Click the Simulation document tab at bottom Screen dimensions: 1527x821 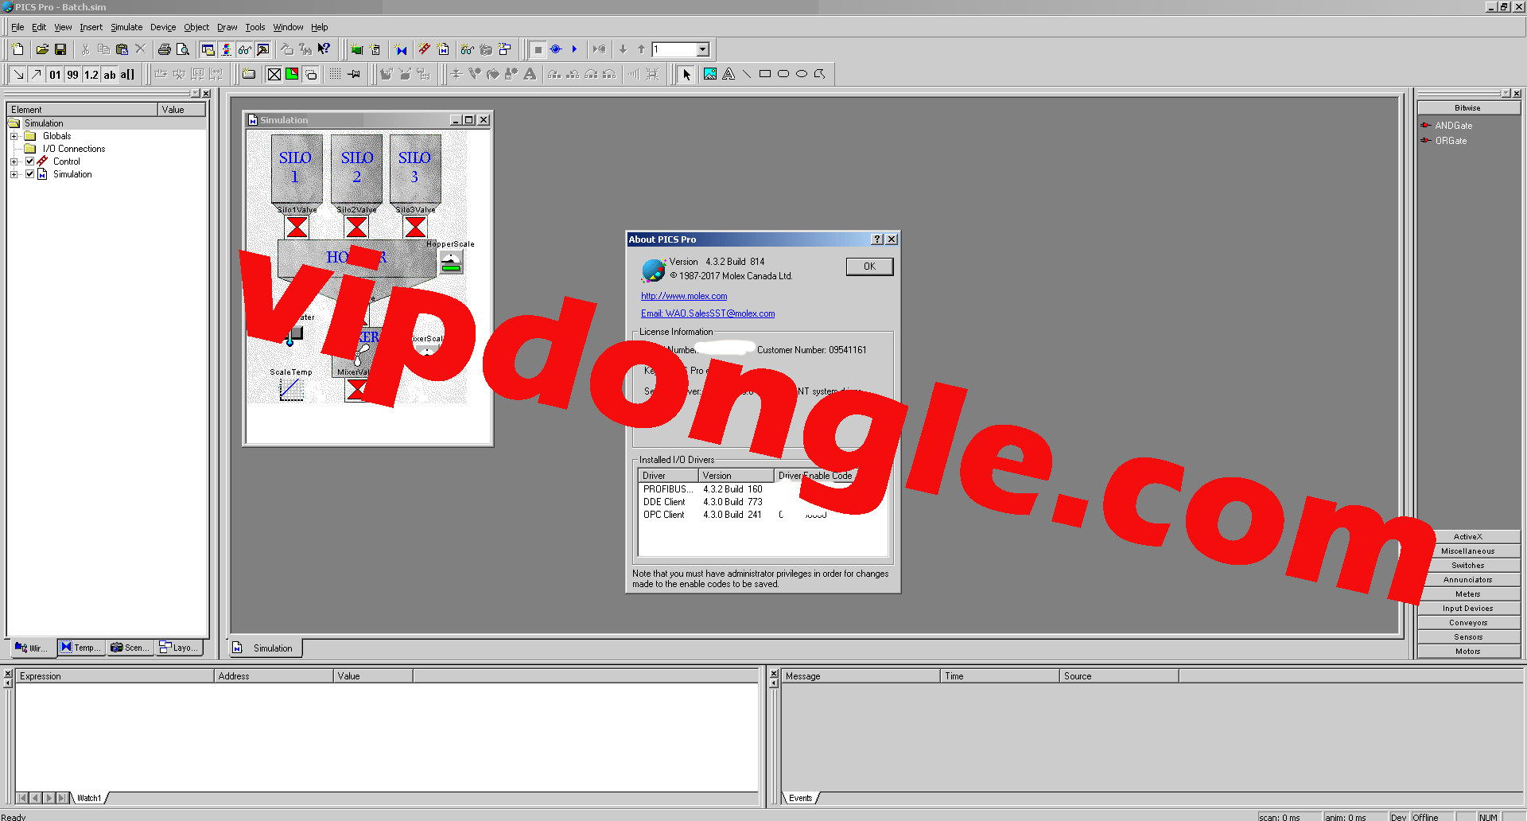click(x=265, y=648)
